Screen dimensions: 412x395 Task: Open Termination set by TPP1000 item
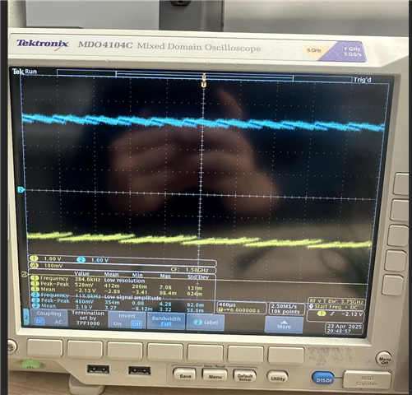pos(88,318)
